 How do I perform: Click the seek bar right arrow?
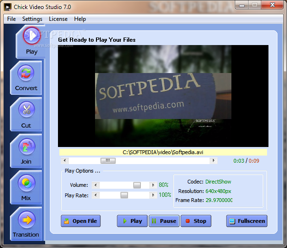tap(213, 161)
